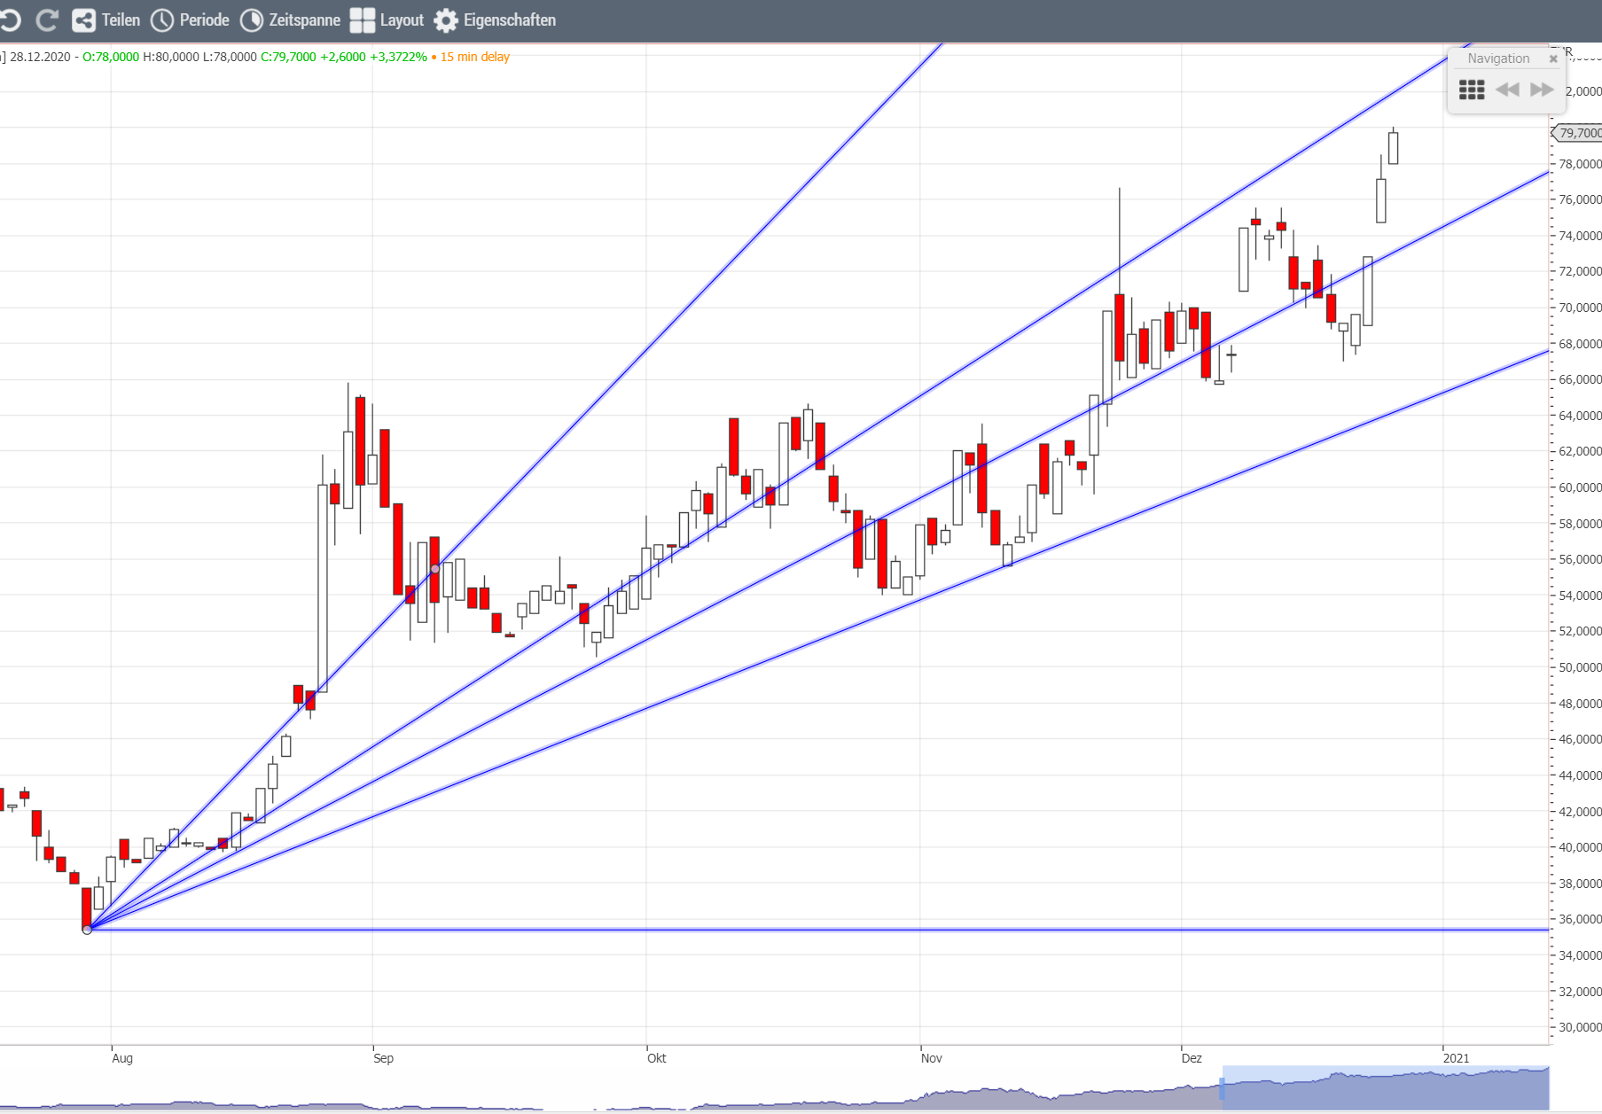Click the left handle of overview range selector
Image resolution: width=1602 pixels, height=1114 pixels.
click(1223, 1088)
